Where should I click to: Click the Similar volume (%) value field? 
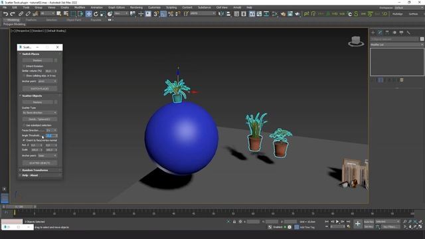click(51, 71)
